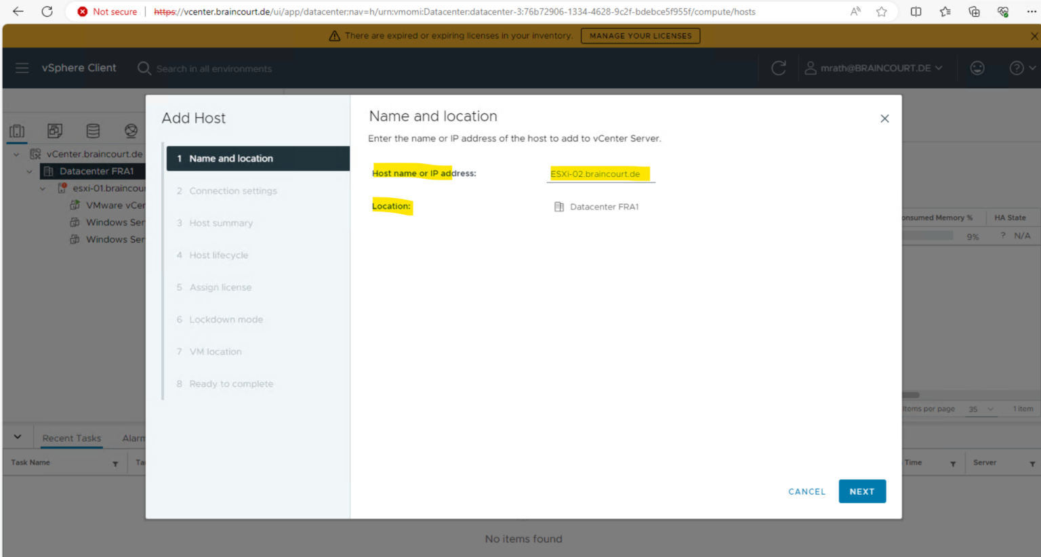Image resolution: width=1041 pixels, height=557 pixels.
Task: Select the Hosts and Clusters inventory icon
Action: point(18,131)
